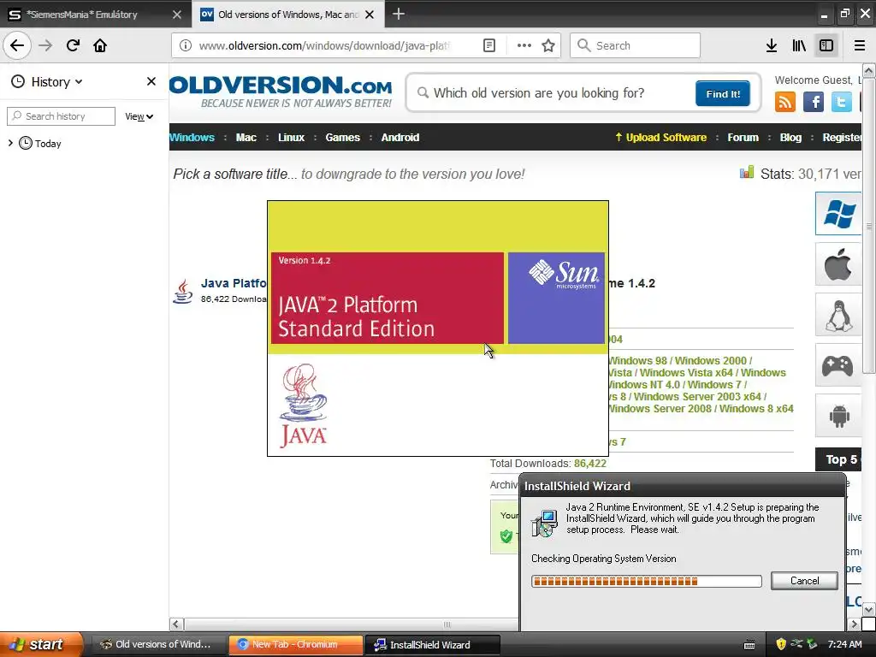Open the Windows start button
The image size is (876, 657).
[x=40, y=644]
